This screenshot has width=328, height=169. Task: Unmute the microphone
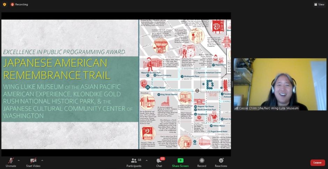point(11,162)
